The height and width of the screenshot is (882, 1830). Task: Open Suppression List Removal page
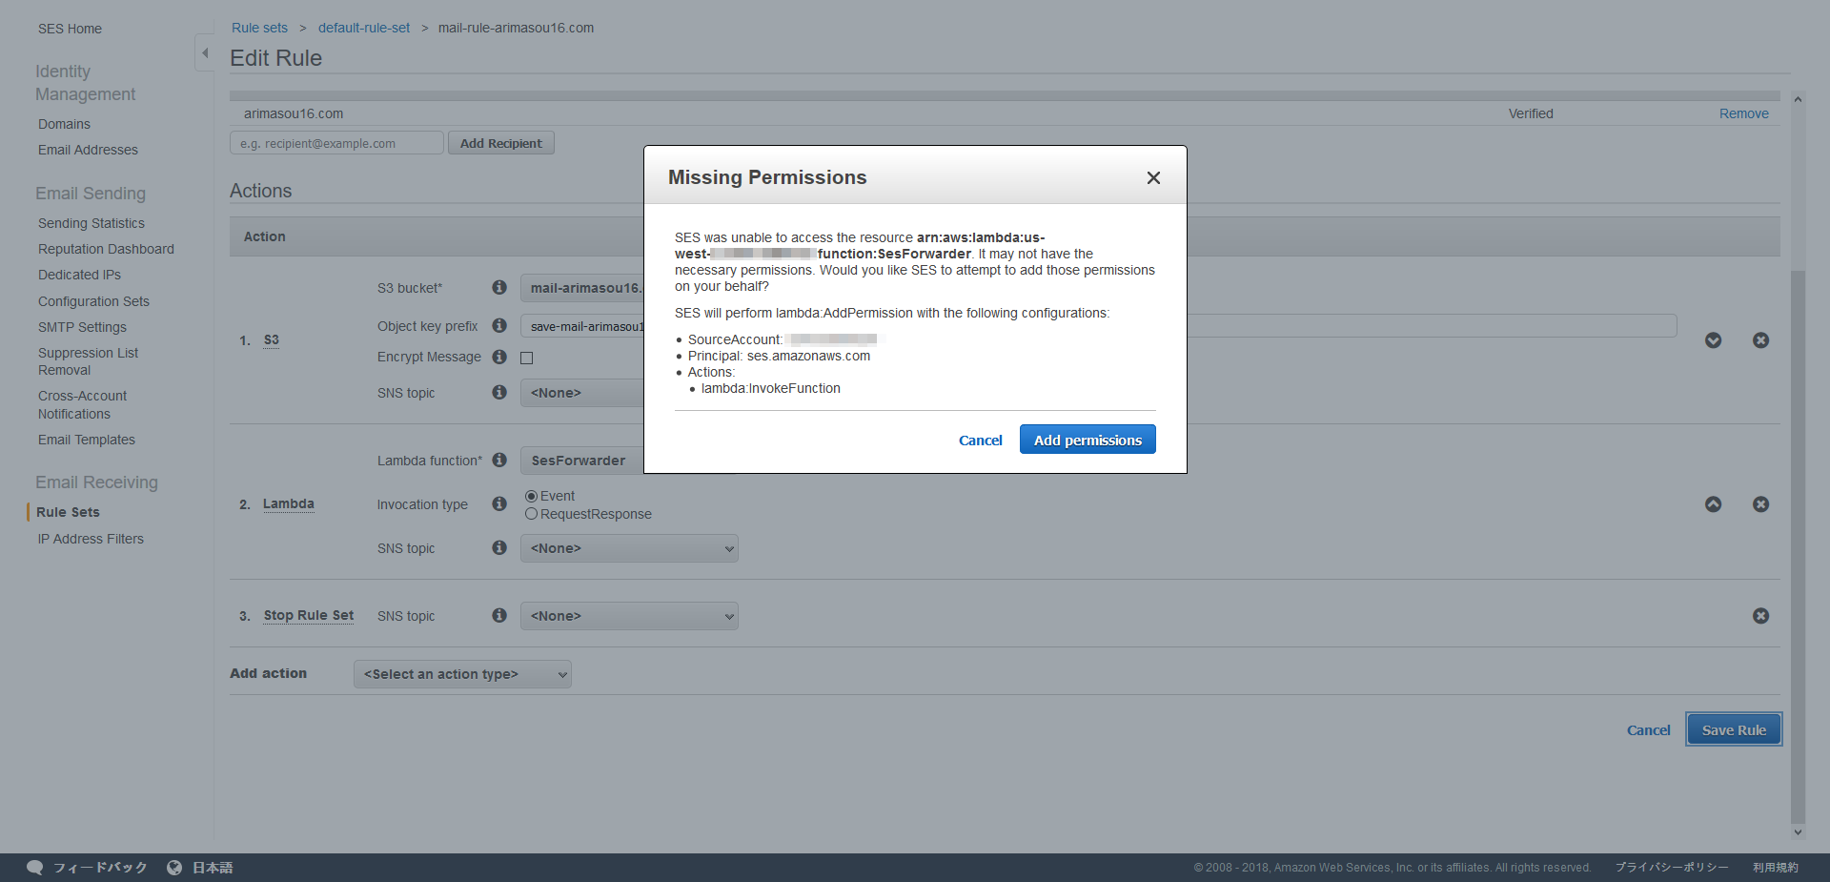point(88,361)
